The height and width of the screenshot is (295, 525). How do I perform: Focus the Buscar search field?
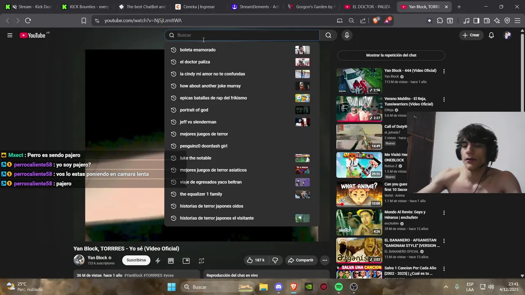click(242, 35)
